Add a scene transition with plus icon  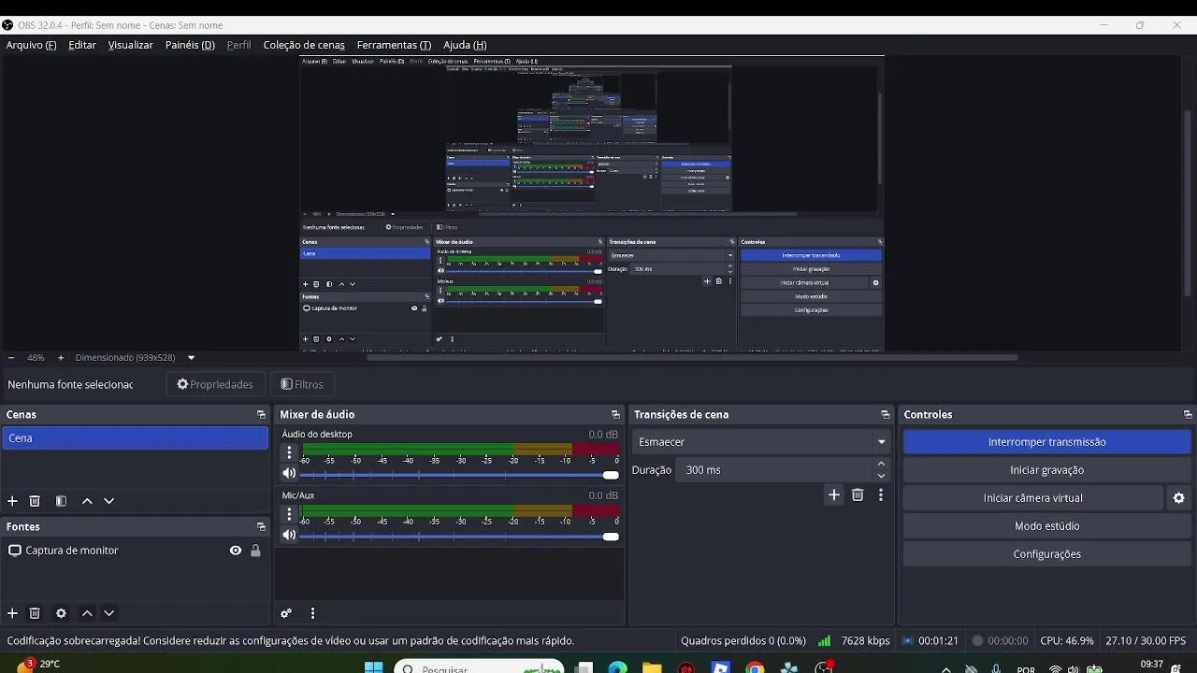(834, 494)
